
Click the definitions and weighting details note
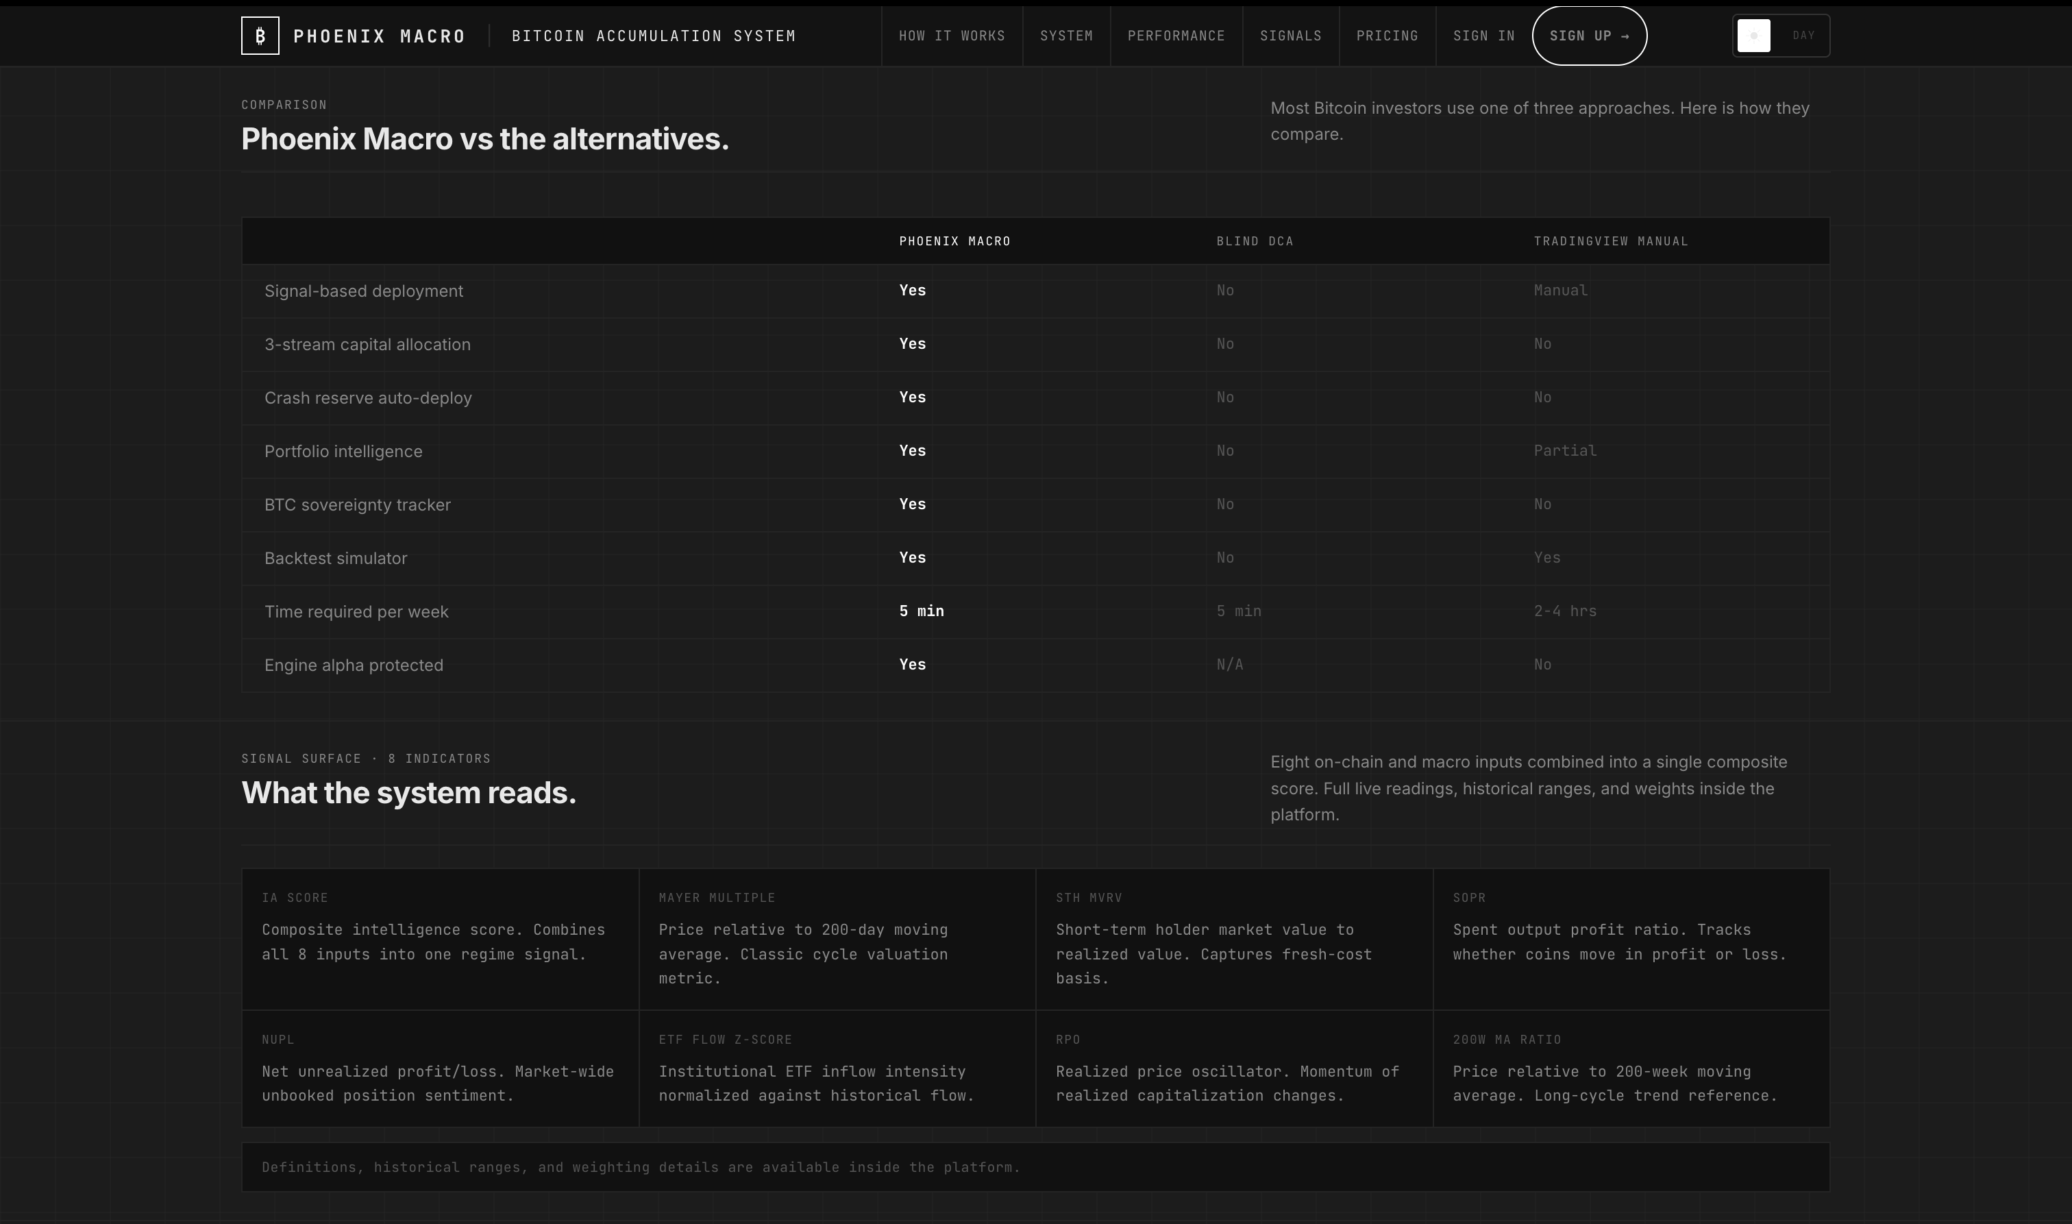coord(641,1167)
